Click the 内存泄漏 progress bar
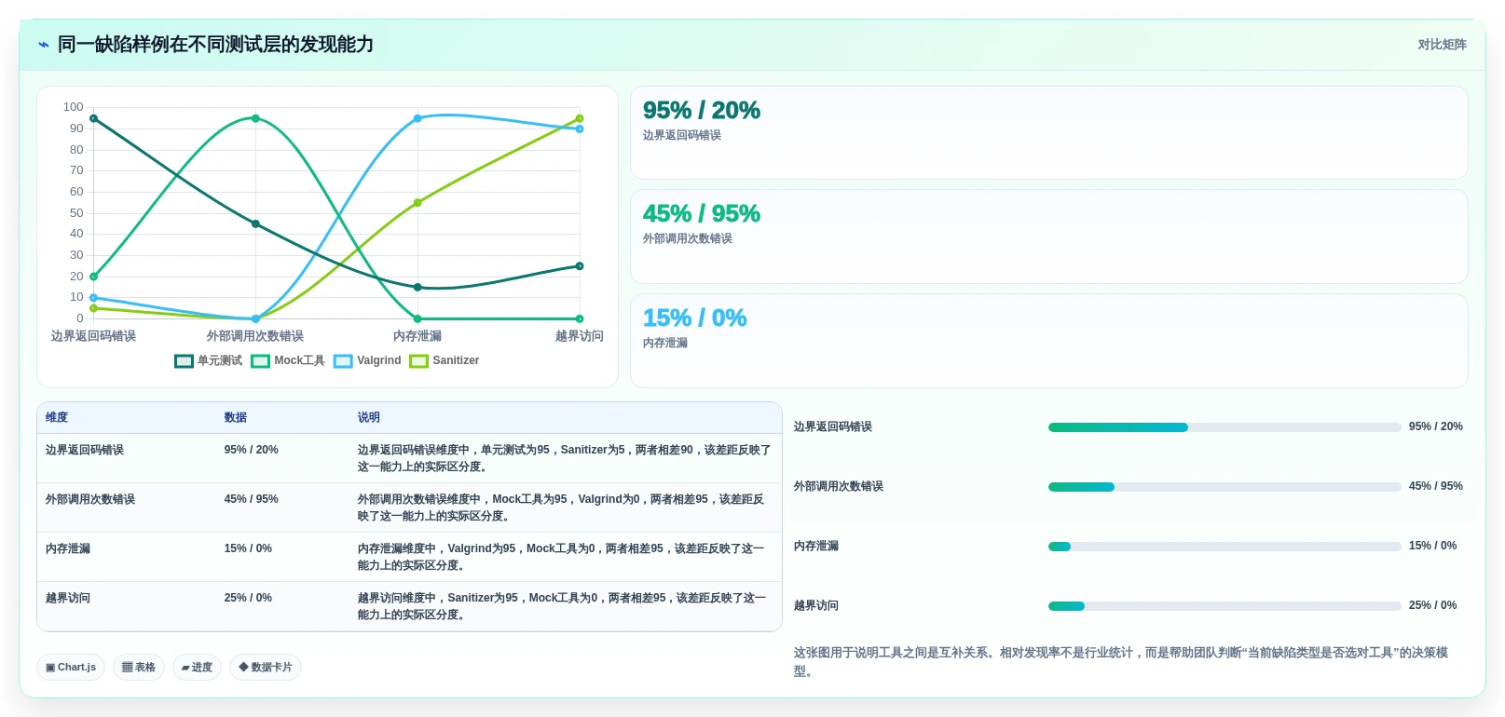The image size is (1505, 717). tap(1225, 547)
